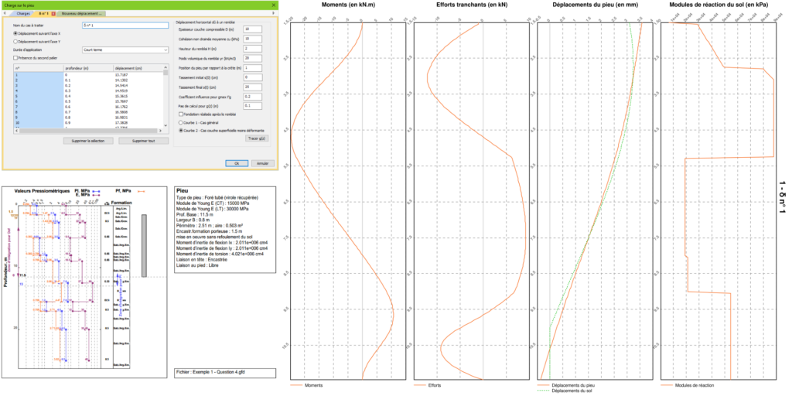
Task: Click the Nom du cas à traiter field
Action: (x=125, y=26)
